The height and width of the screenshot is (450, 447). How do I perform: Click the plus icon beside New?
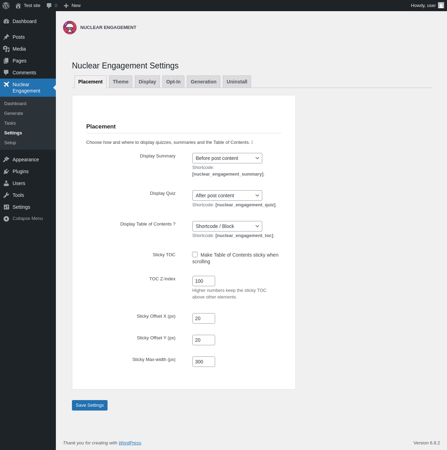(x=66, y=6)
